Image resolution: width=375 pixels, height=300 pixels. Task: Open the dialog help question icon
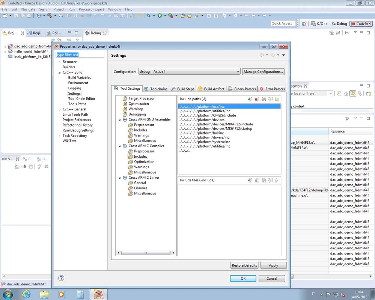point(61,278)
